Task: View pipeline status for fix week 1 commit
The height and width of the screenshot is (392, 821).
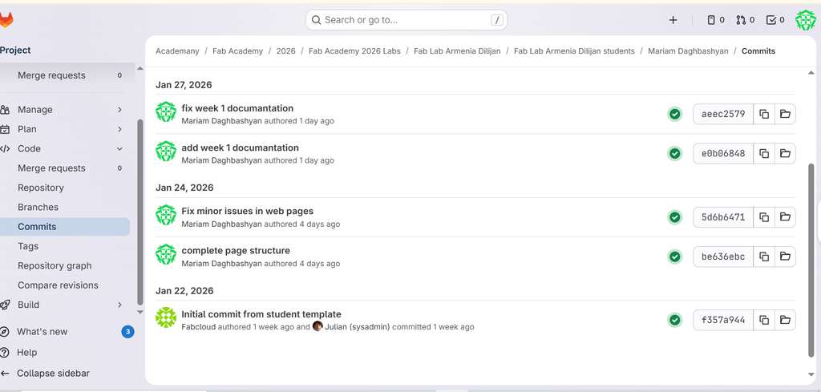Action: pyautogui.click(x=675, y=114)
